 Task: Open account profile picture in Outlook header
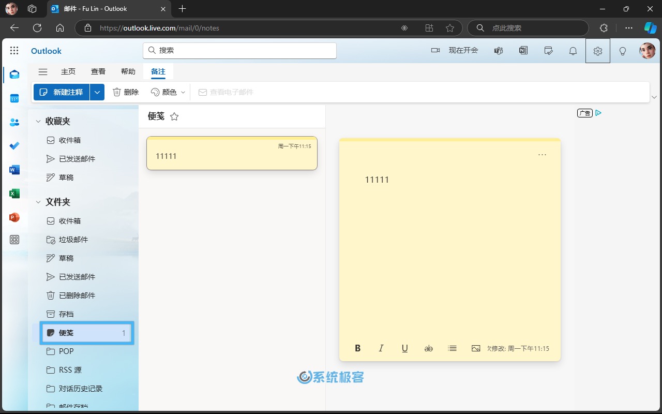click(x=647, y=51)
